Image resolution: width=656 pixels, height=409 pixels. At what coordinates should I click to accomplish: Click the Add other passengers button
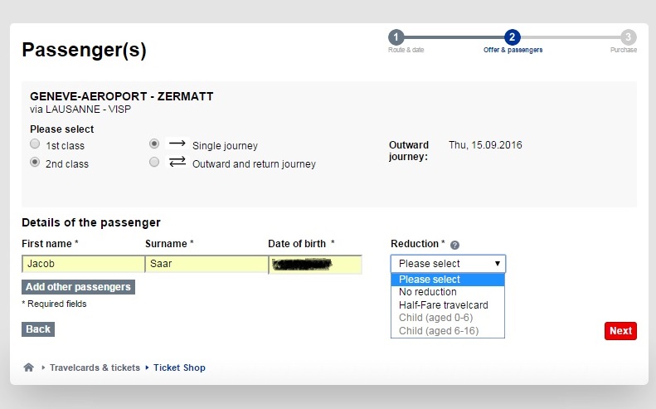click(78, 287)
